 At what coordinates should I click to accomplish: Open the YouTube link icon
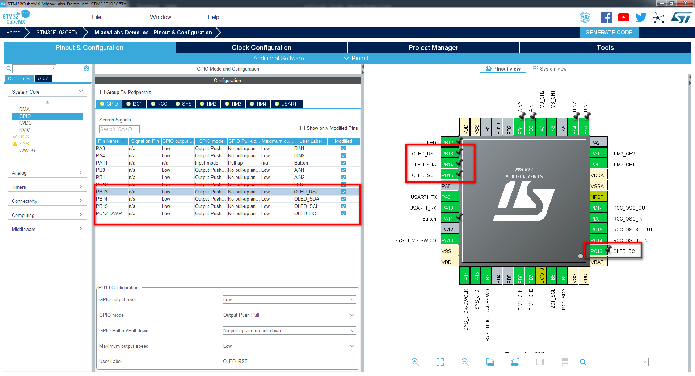[x=624, y=17]
